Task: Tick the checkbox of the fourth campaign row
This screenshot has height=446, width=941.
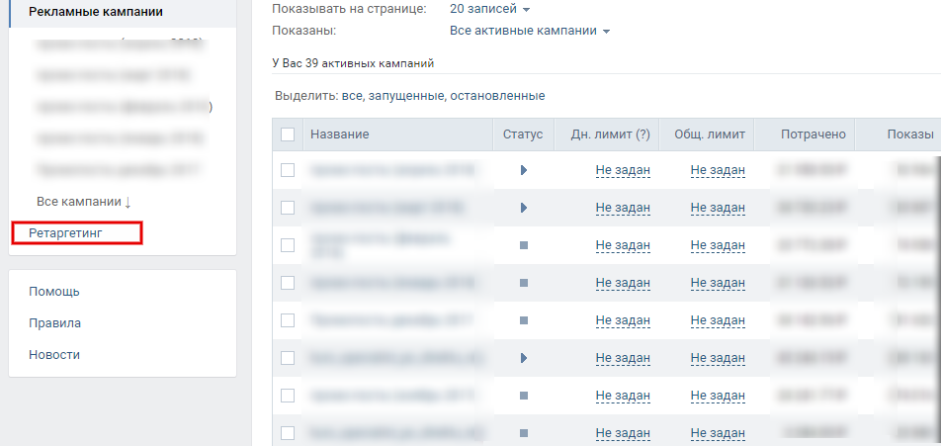Action: coord(288,283)
